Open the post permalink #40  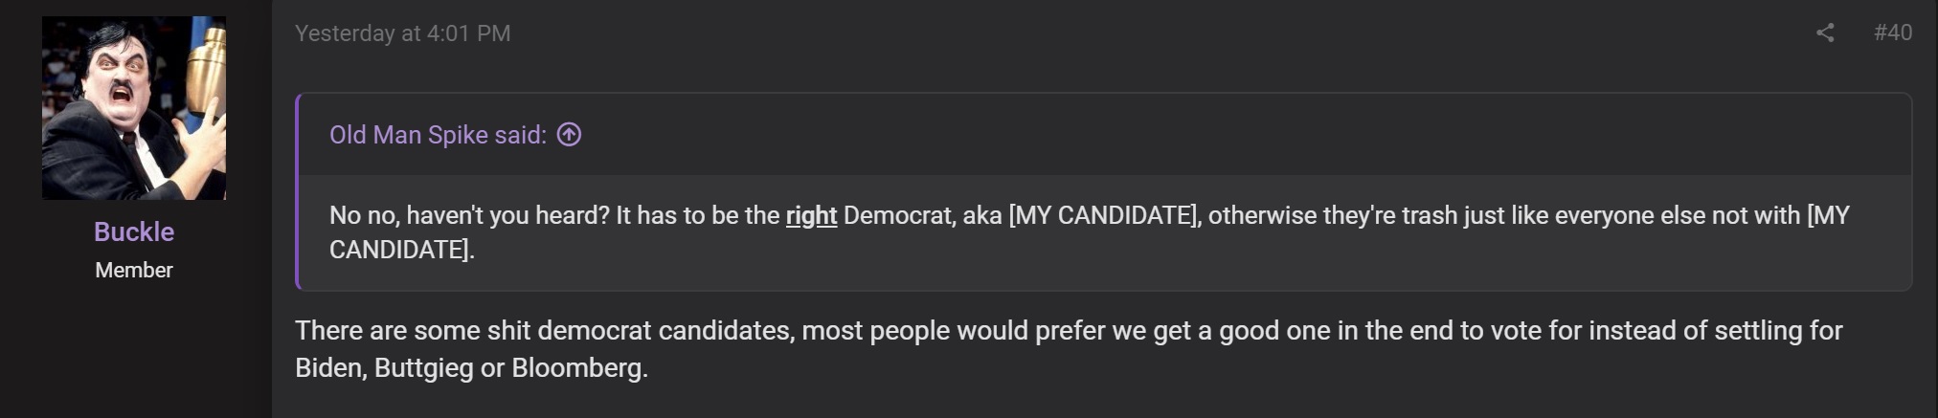click(x=1892, y=33)
